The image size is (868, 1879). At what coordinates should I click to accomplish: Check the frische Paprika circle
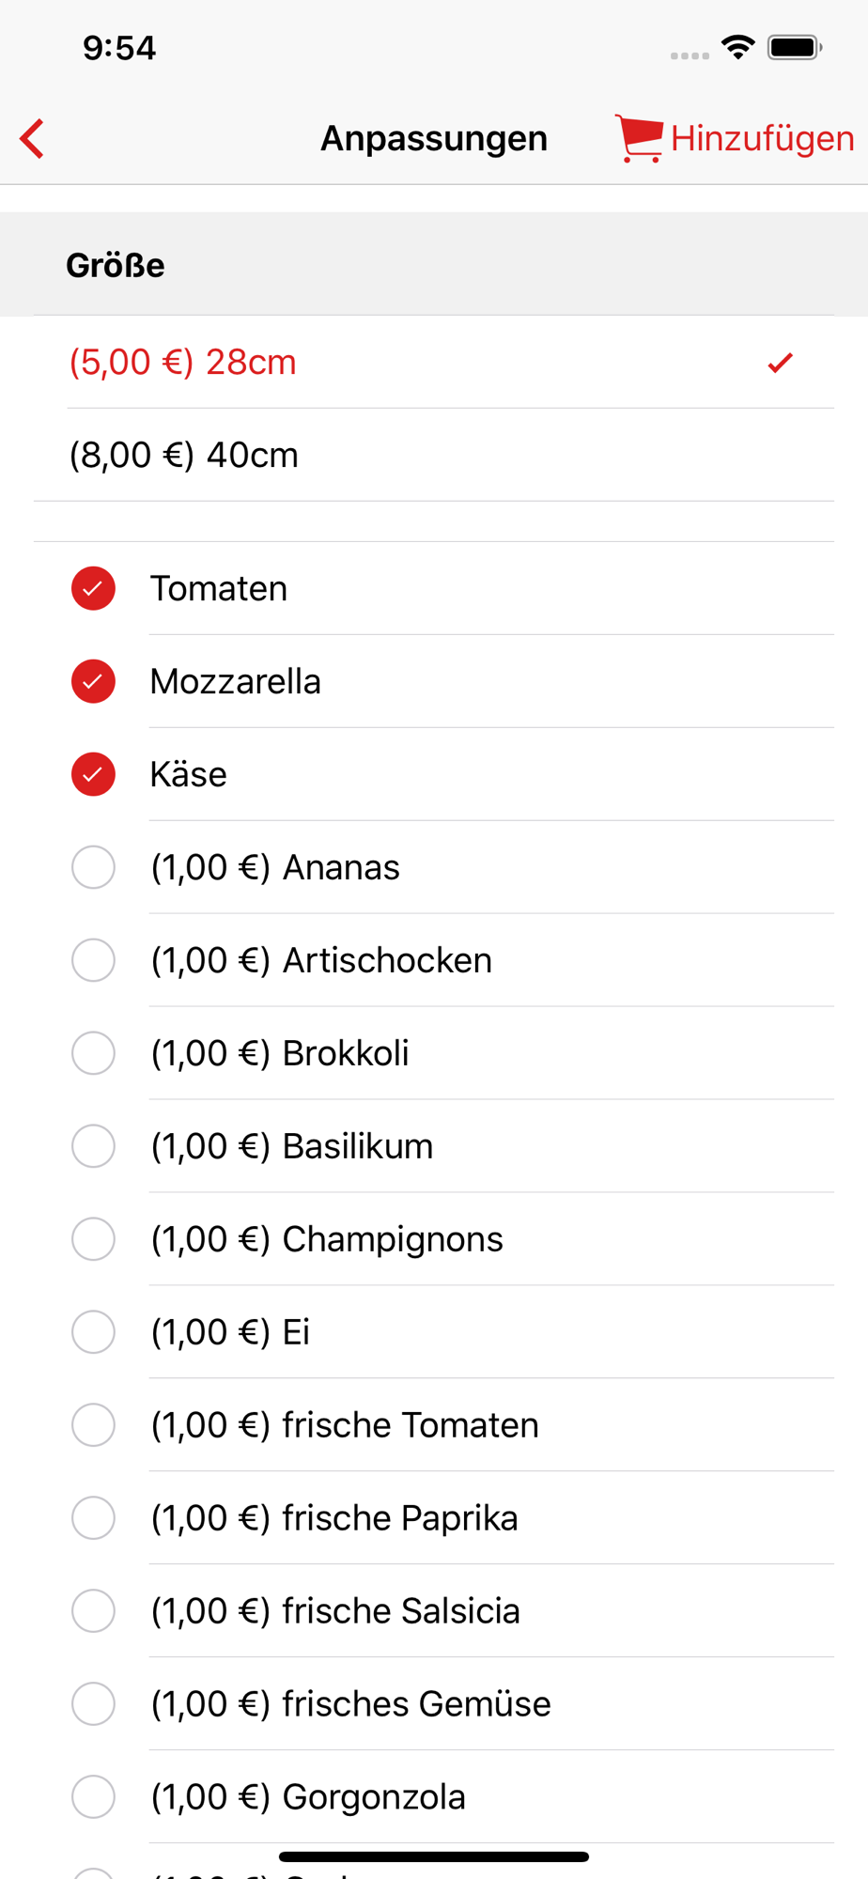pyautogui.click(x=93, y=1518)
